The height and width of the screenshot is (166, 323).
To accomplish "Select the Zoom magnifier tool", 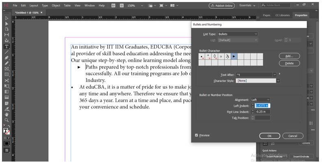I will pos(7,120).
